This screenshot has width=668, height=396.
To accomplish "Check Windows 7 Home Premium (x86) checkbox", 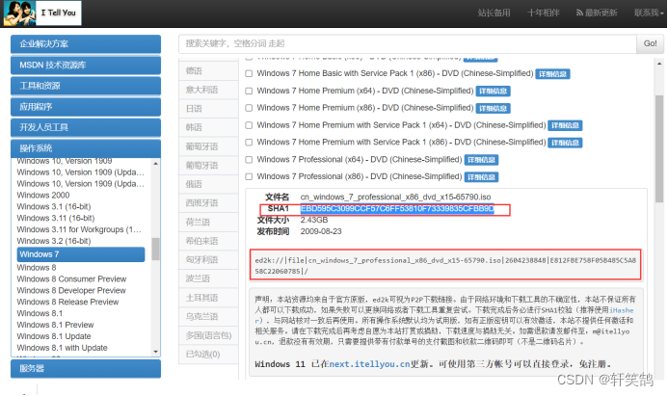I will point(249,108).
